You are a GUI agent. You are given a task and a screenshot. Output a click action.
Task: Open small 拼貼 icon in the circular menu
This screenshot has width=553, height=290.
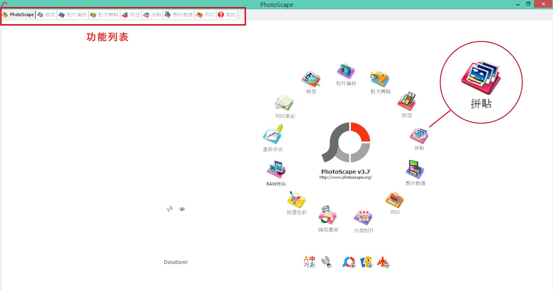pos(419,136)
